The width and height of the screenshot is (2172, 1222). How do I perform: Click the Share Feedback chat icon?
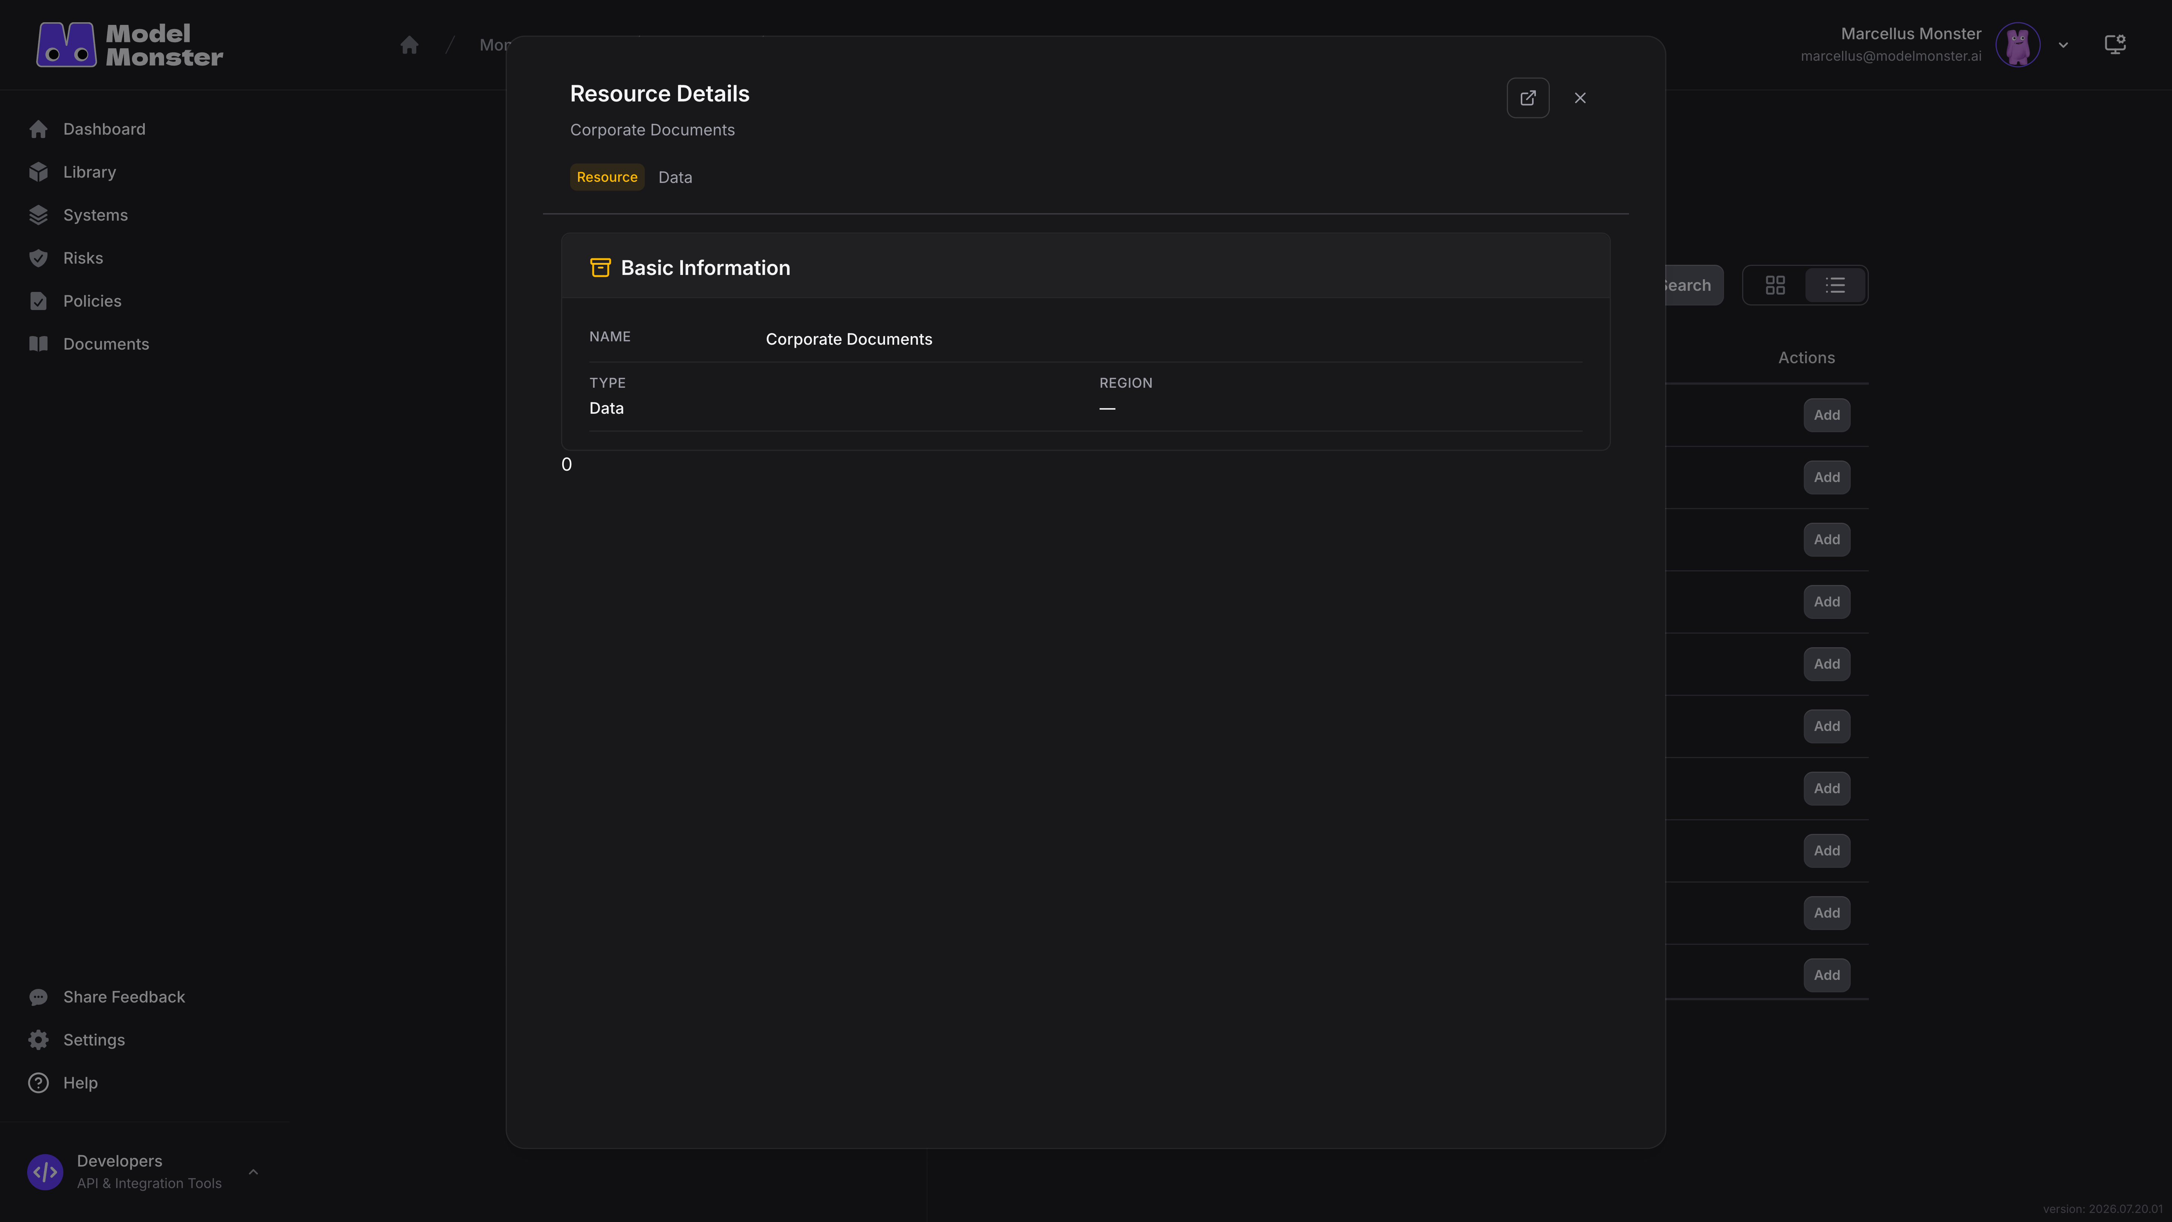tap(38, 997)
